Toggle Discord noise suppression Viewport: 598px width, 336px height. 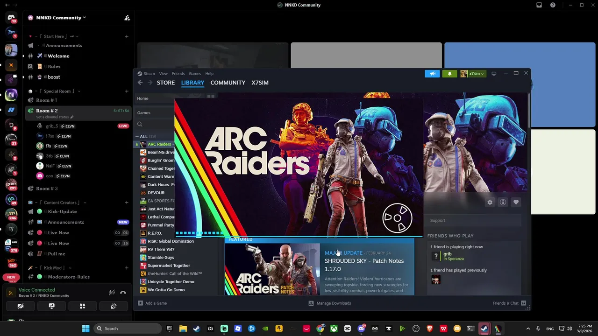click(x=112, y=293)
